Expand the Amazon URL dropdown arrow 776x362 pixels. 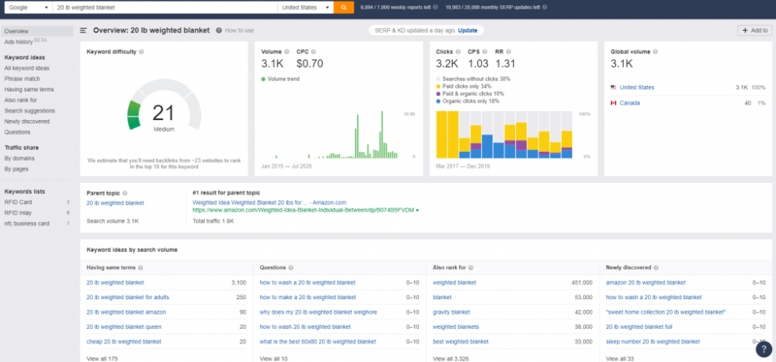coord(417,210)
